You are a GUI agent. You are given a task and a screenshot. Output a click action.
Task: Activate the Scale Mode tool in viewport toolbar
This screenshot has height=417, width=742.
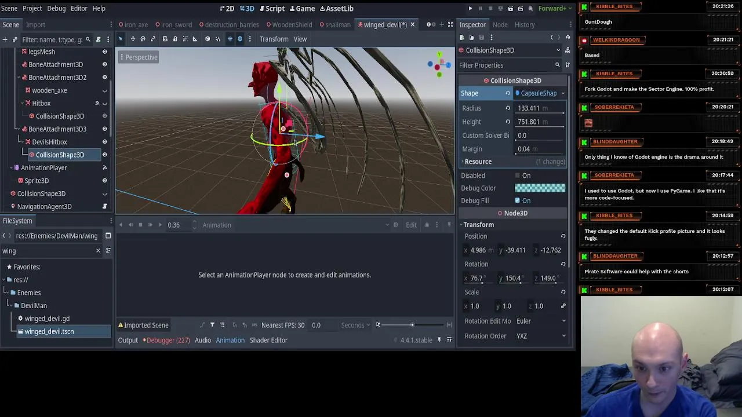(153, 39)
